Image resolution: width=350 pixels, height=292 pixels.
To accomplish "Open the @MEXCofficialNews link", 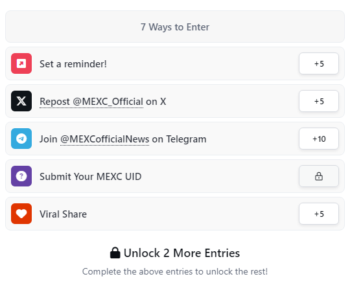I will 105,139.
